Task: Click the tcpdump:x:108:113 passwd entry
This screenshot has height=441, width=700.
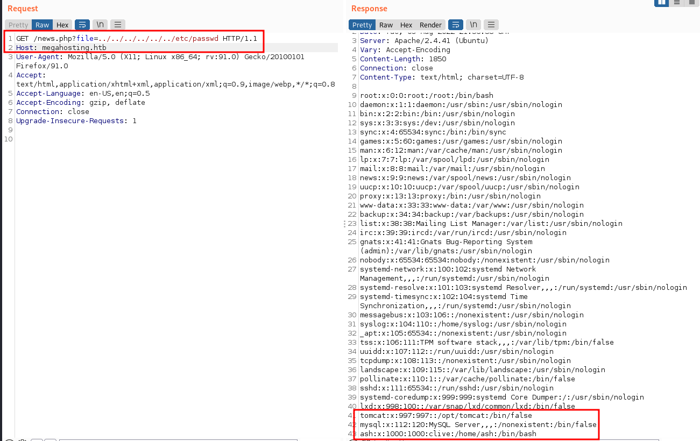Action: pyautogui.click(x=465, y=361)
